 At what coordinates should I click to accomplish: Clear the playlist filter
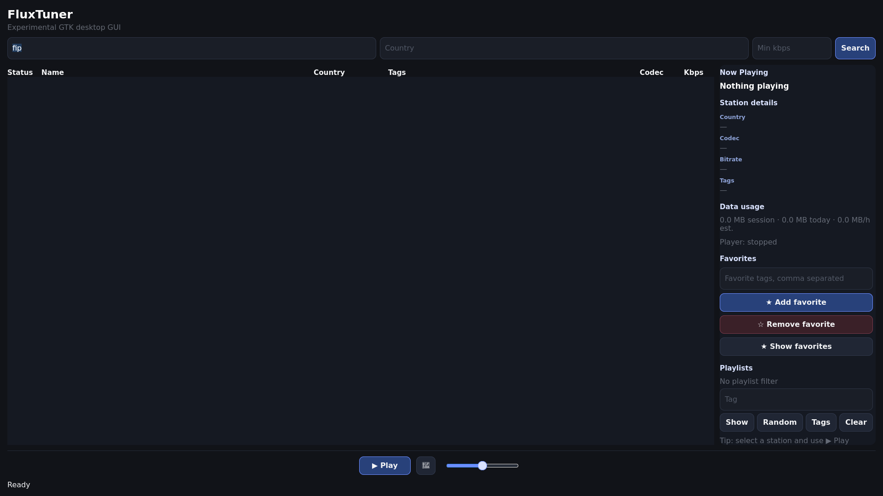pos(856,422)
